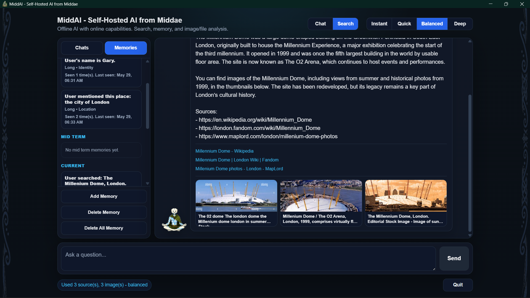Click Delete All Memory button

(x=104, y=228)
